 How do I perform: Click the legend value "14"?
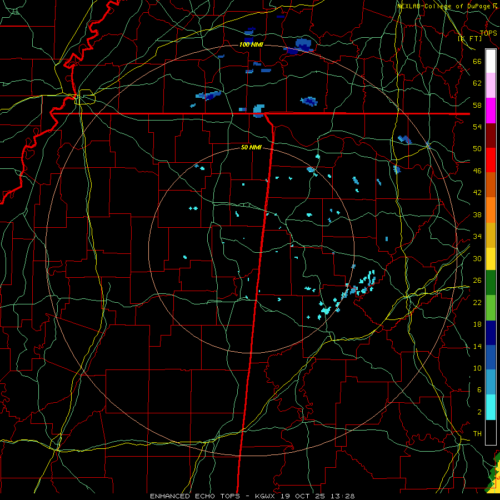click(x=477, y=346)
